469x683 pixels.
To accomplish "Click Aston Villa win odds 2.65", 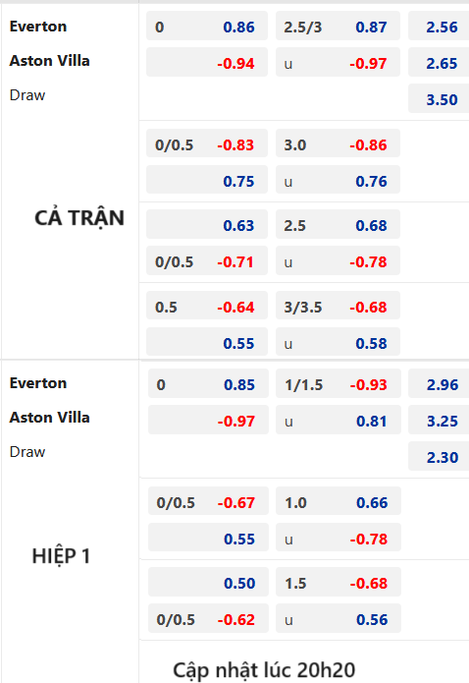I will pos(439,63).
